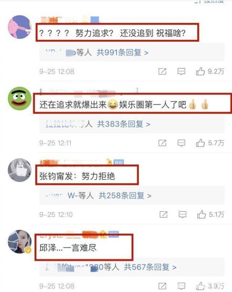The image size is (232, 292).
Task: Reply icon for 张钧甯发：努力拒绝 comment
Action: [183, 215]
